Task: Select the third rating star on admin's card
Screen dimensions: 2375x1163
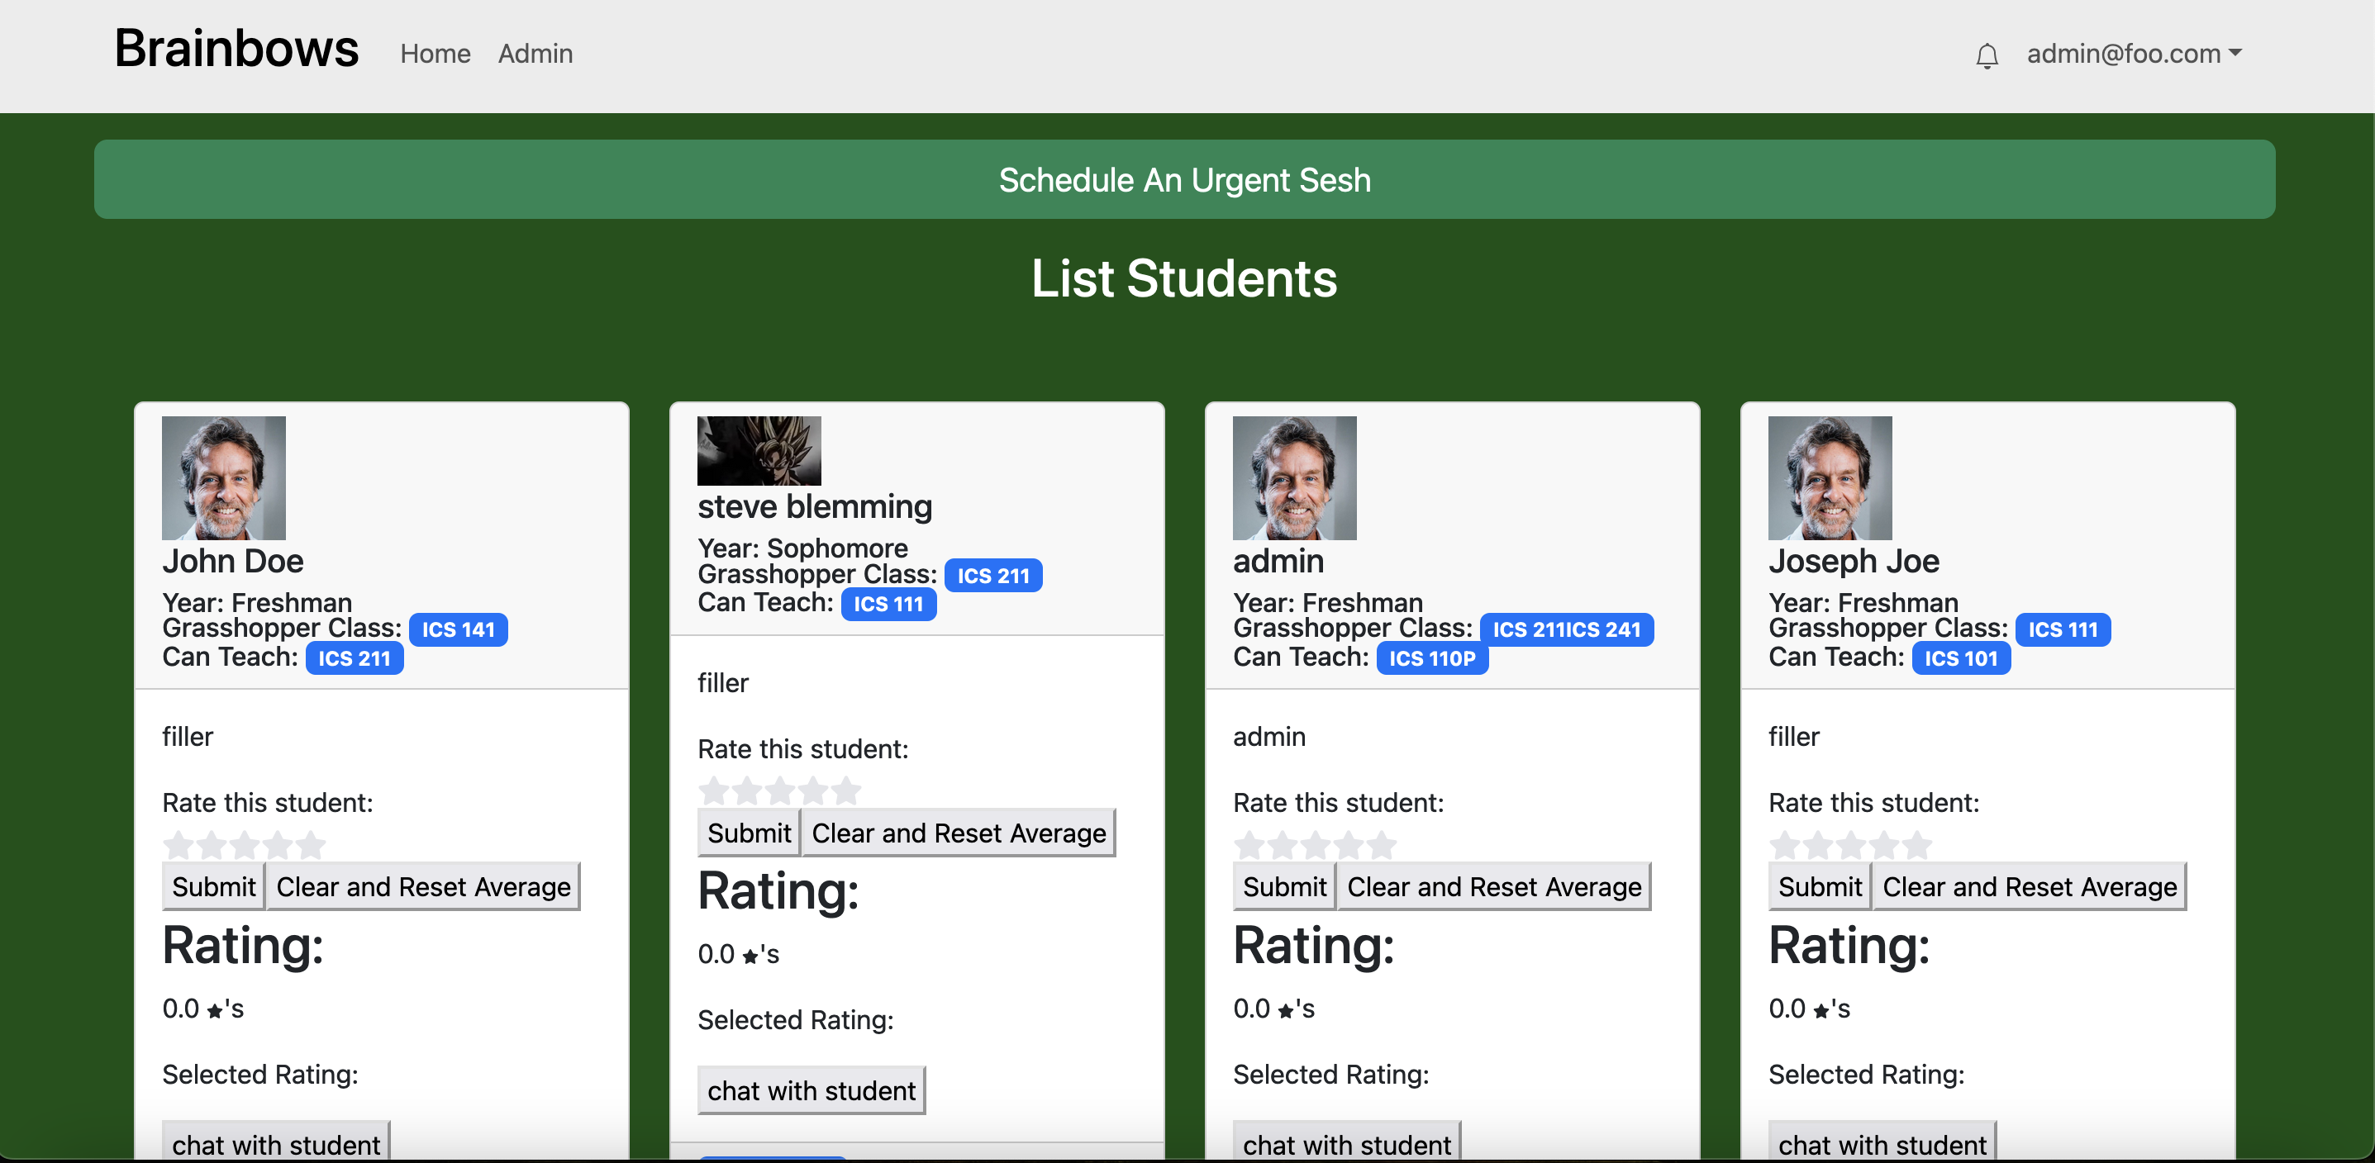Action: coord(1316,844)
